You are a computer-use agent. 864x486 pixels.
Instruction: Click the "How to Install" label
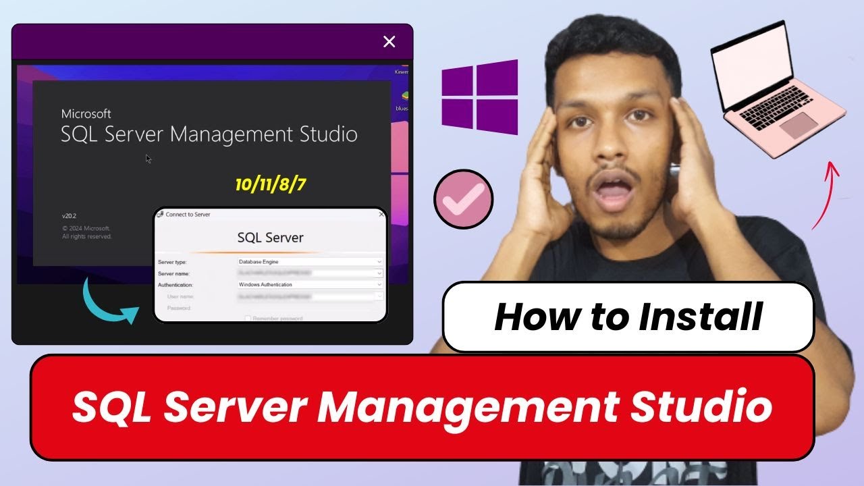[x=628, y=317]
